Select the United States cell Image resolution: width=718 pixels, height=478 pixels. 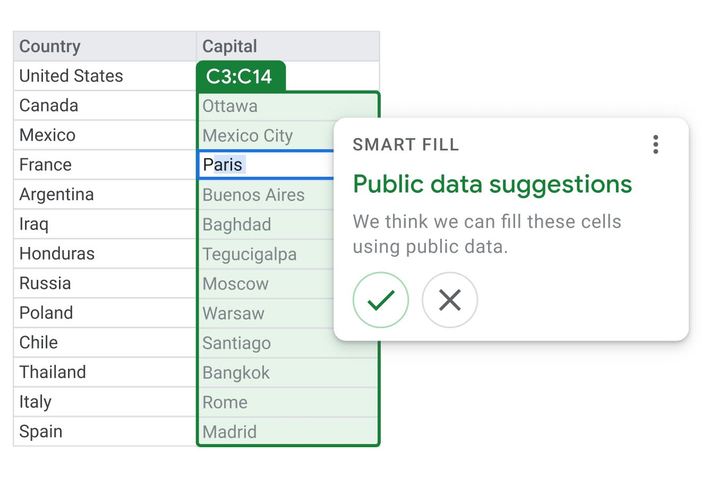tap(71, 76)
